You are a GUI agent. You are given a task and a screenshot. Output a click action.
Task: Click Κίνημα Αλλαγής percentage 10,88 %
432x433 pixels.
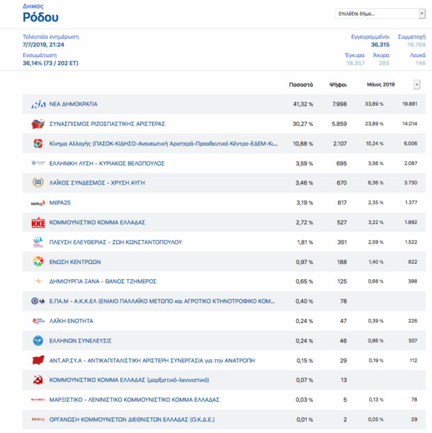303,143
